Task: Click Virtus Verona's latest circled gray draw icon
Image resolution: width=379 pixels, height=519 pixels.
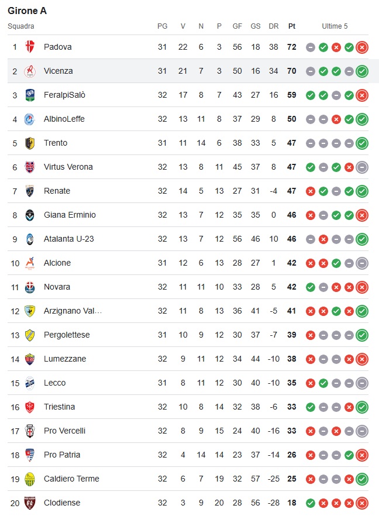Action: click(362, 167)
